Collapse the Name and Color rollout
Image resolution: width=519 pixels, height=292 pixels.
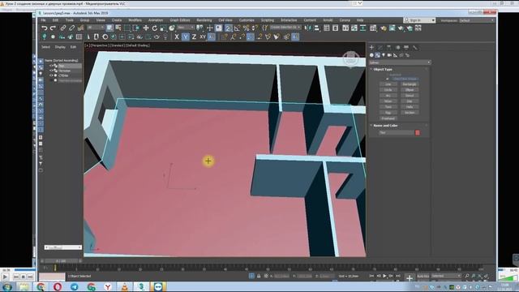[x=385, y=126]
